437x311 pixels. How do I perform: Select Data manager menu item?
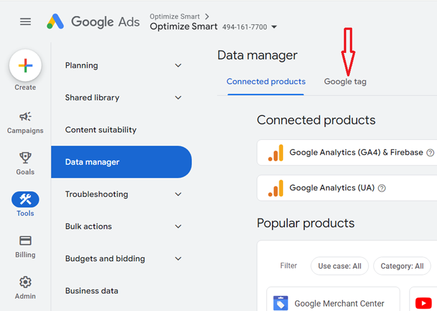pos(121,162)
